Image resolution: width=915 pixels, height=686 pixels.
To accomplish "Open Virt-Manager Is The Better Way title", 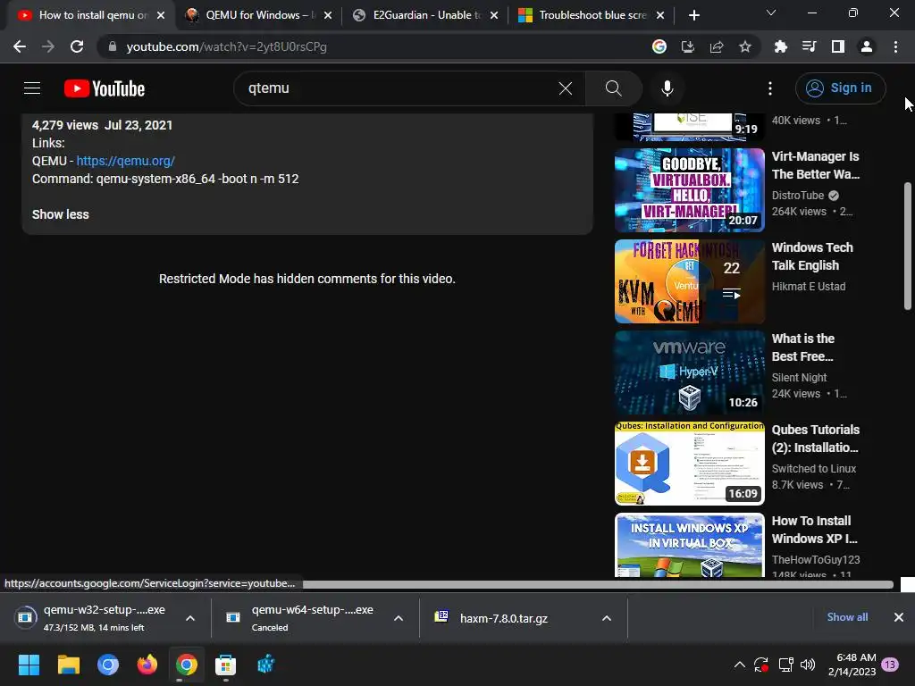I will click(x=815, y=165).
